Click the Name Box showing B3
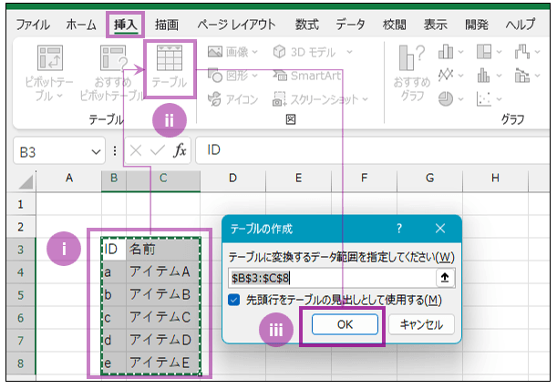557x389 pixels. 59,151
